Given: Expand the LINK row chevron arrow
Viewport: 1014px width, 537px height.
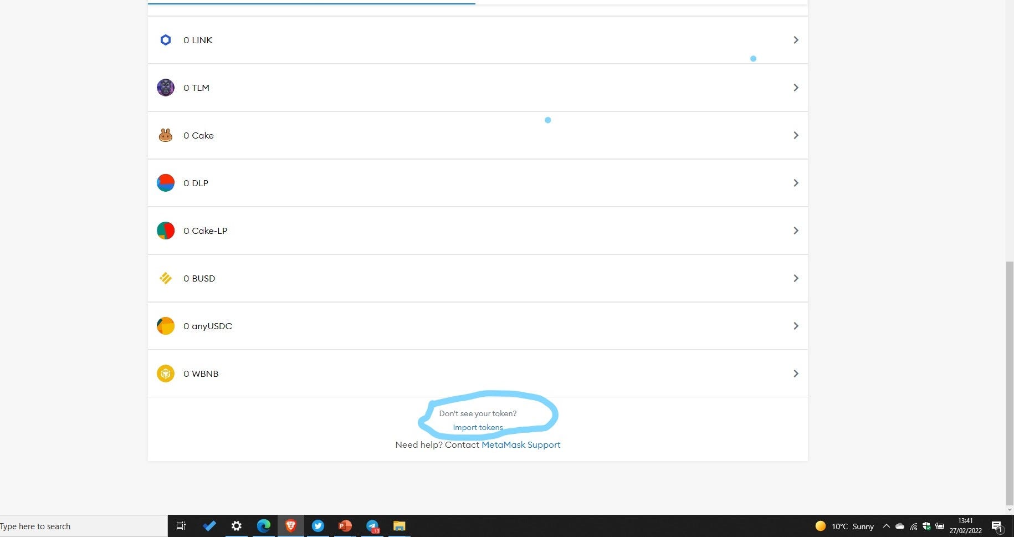Looking at the screenshot, I should tap(796, 40).
